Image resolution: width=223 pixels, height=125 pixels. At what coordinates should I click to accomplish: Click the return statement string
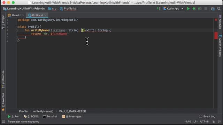55,34
